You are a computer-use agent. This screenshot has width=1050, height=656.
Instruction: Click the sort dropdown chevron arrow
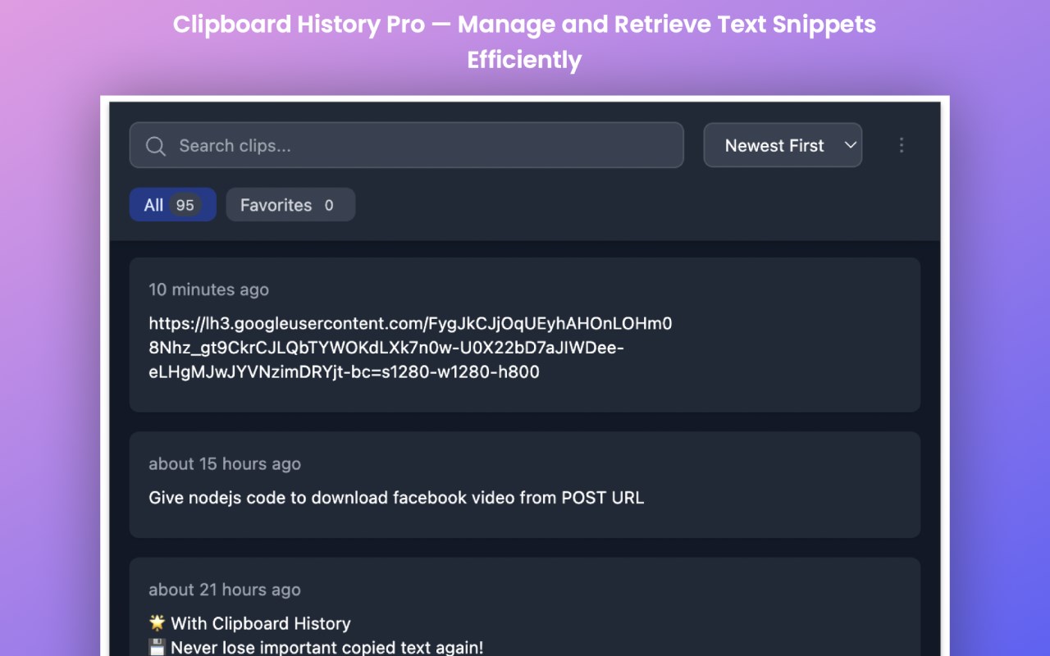pyautogui.click(x=850, y=146)
